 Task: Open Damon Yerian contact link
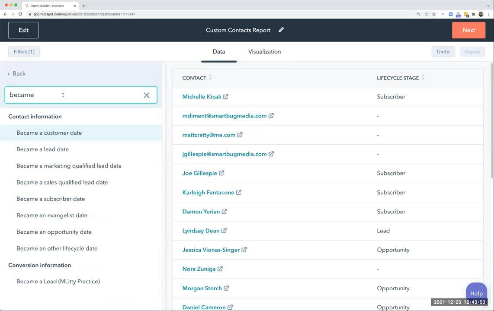point(201,212)
